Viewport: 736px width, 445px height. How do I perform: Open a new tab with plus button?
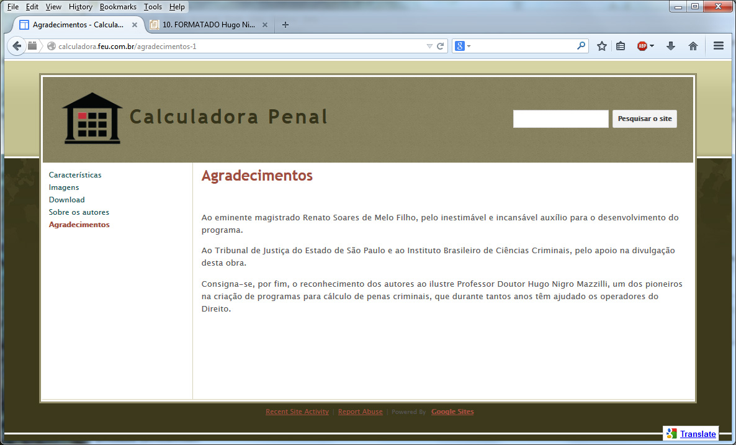pyautogui.click(x=285, y=25)
